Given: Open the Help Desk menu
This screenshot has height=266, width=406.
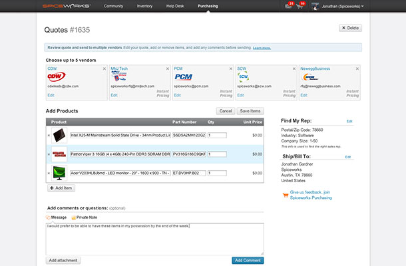Looking at the screenshot, I should [175, 6].
